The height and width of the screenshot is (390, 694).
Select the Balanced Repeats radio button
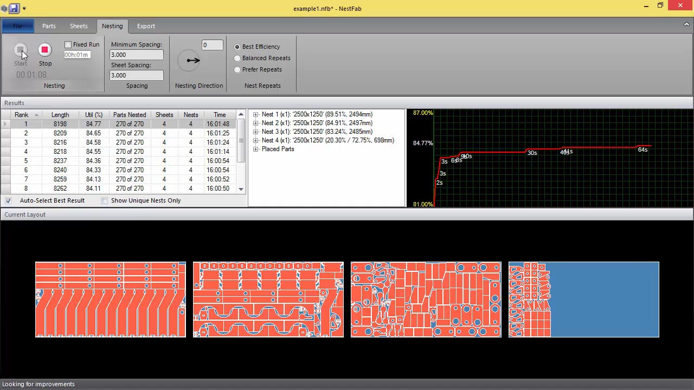pos(237,58)
